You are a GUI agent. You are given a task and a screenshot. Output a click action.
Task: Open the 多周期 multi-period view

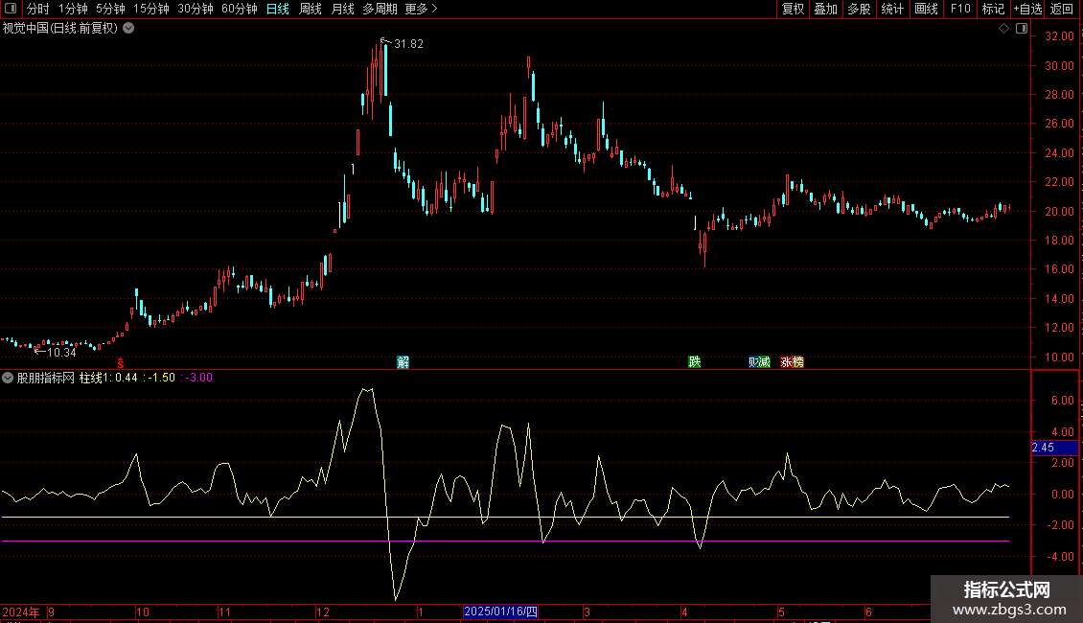tap(380, 9)
